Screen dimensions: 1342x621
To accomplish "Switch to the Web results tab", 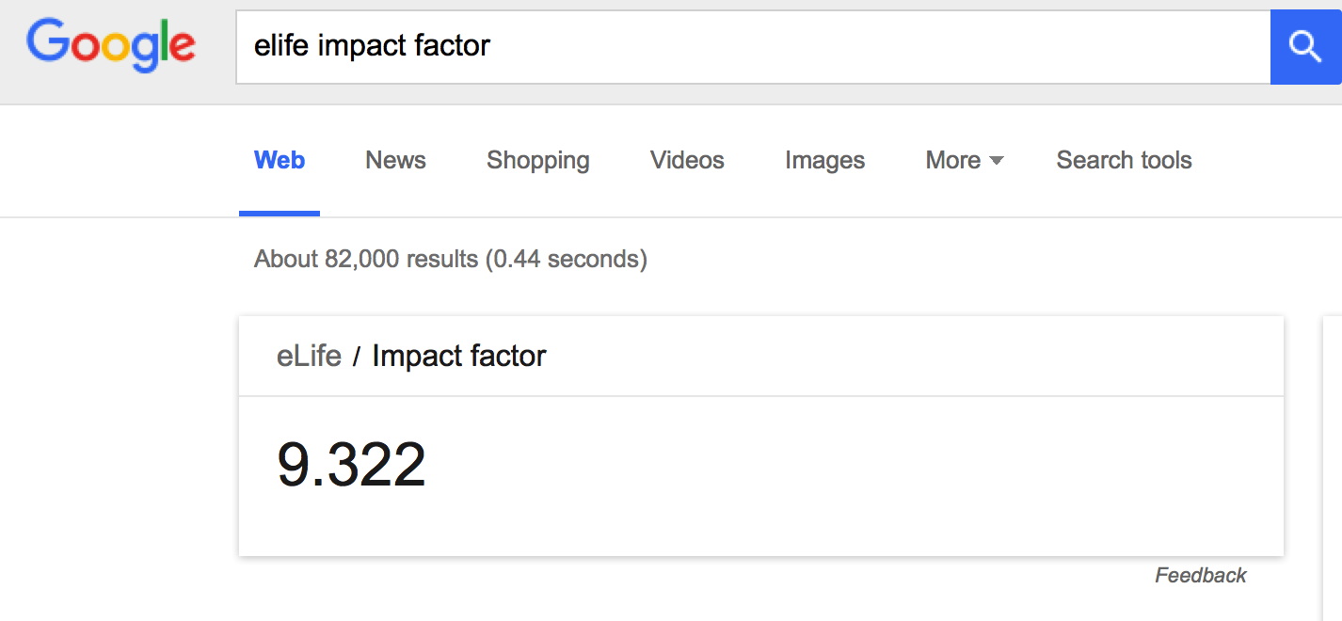I will (x=279, y=160).
